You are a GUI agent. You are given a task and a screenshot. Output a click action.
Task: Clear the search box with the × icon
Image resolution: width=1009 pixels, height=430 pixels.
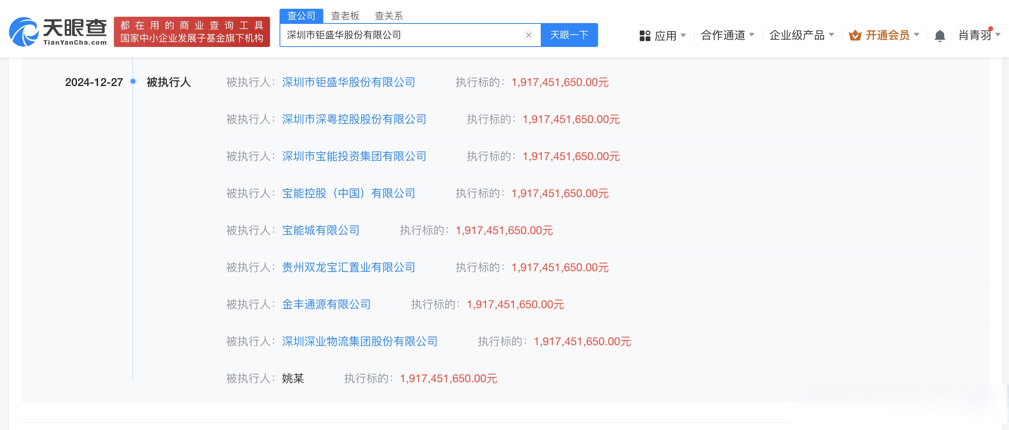[528, 35]
